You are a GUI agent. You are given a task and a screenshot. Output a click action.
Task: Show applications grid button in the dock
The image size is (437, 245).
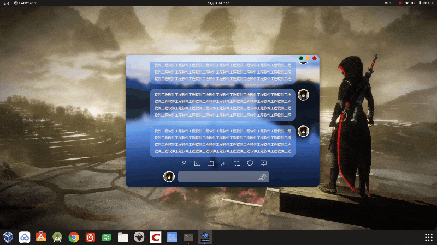(429, 237)
